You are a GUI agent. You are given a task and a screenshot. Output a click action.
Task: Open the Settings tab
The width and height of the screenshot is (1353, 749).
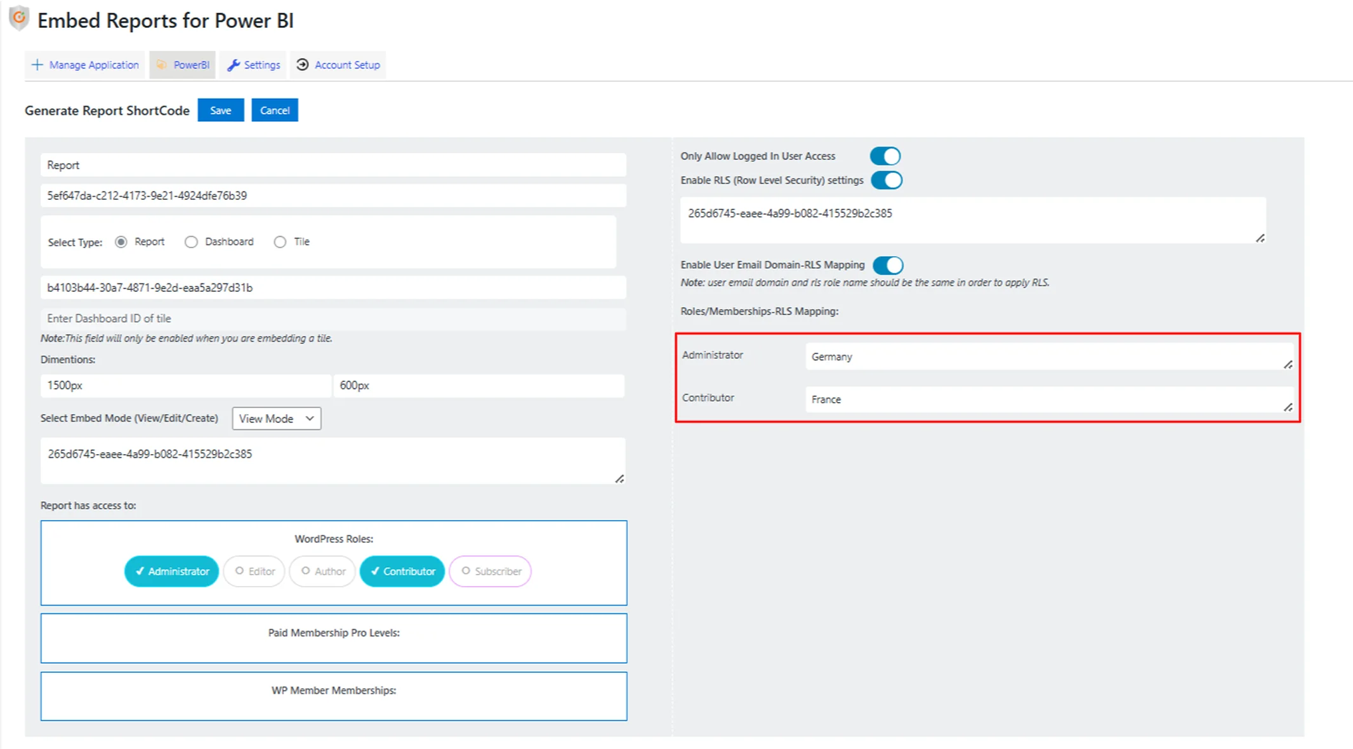point(253,65)
